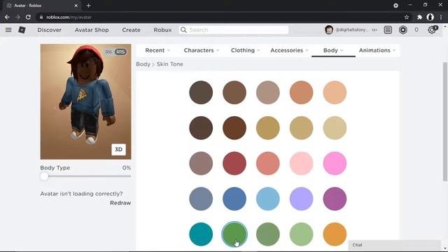Screen dimensions: 448x252
Task: Go forward with browser forward arrow
Action: click(17, 17)
